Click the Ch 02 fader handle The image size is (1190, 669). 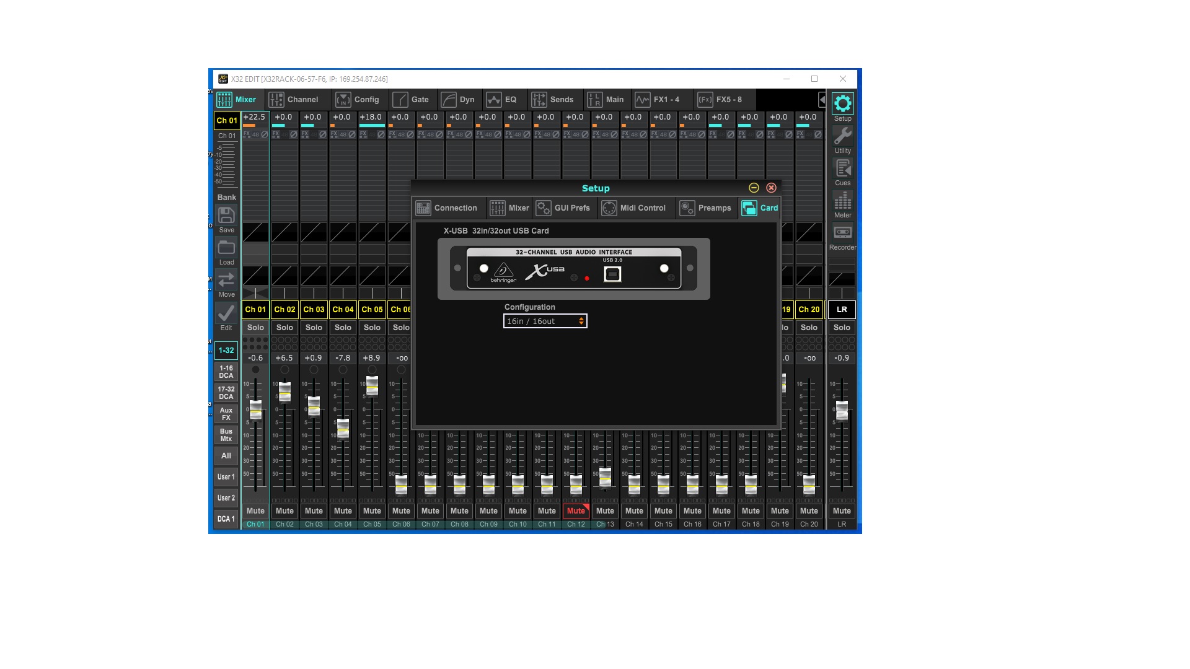coord(284,392)
